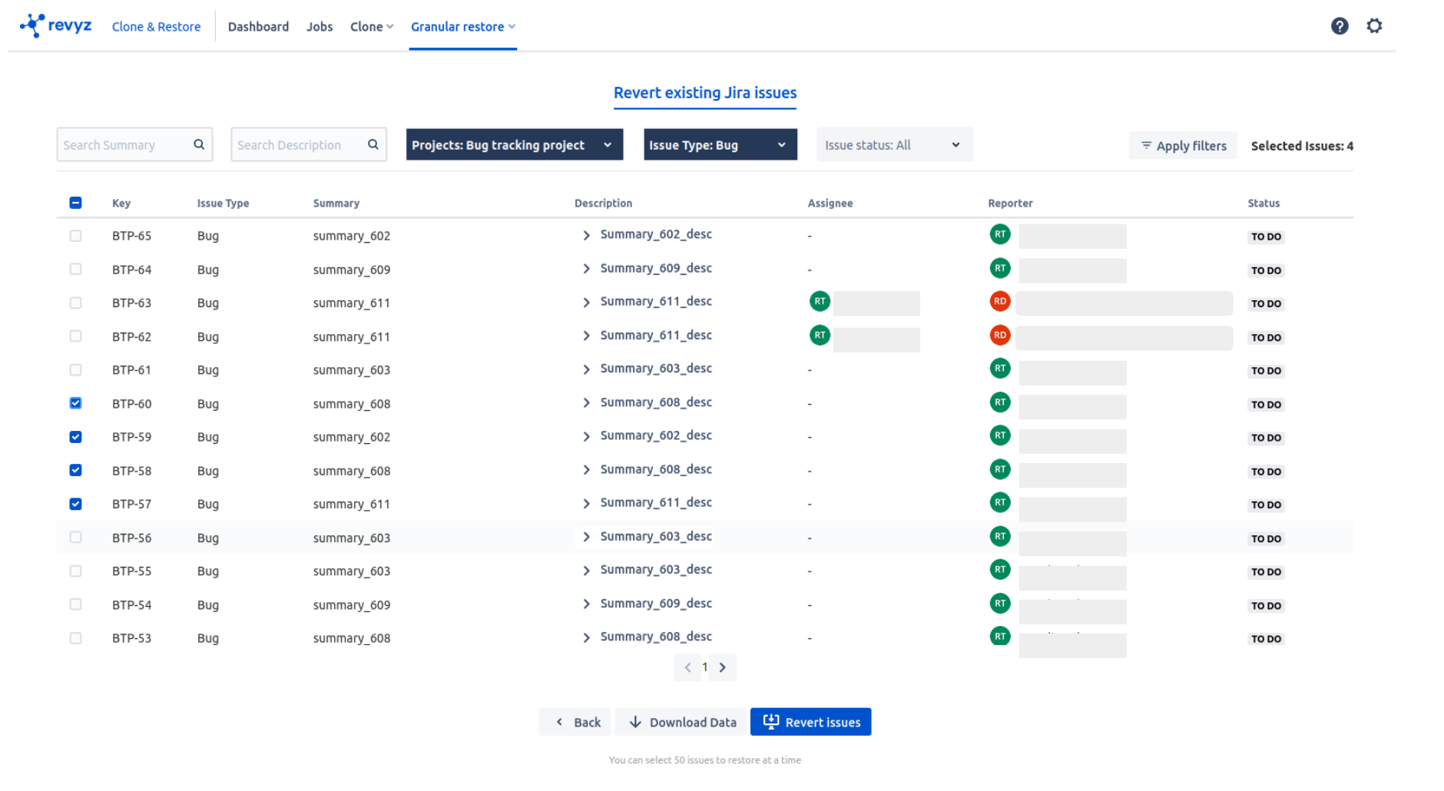The image size is (1444, 791).
Task: Go to the Dashboard tab
Action: pos(258,27)
